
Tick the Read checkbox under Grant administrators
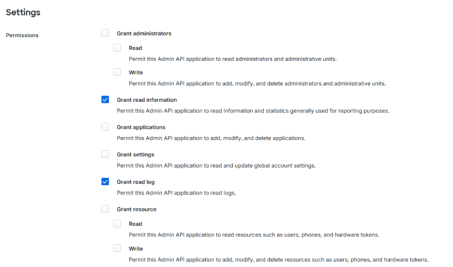point(117,48)
